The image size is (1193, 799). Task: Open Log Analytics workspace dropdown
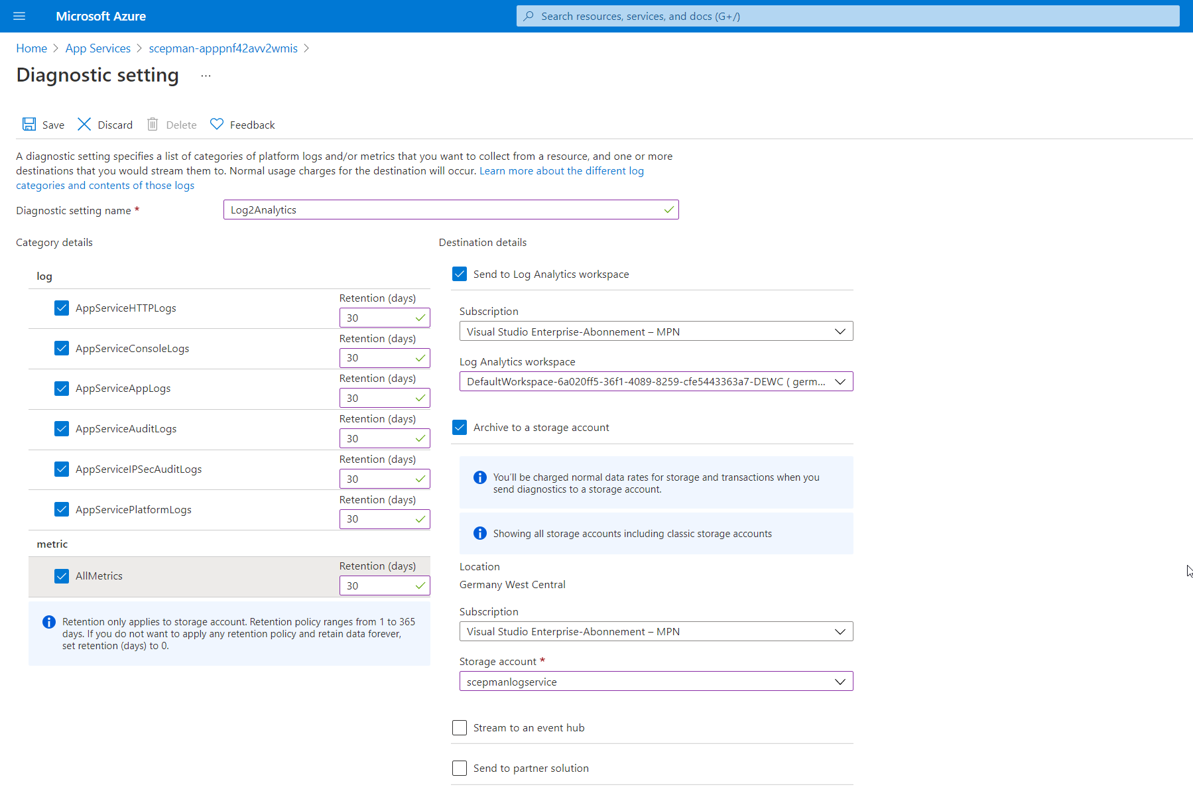(x=656, y=381)
